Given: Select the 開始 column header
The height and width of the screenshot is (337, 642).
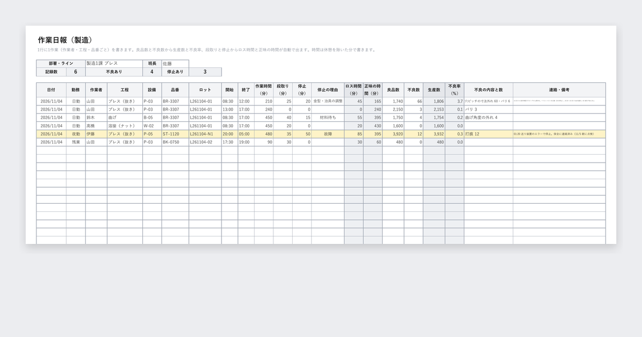Looking at the screenshot, I should pyautogui.click(x=230, y=90).
